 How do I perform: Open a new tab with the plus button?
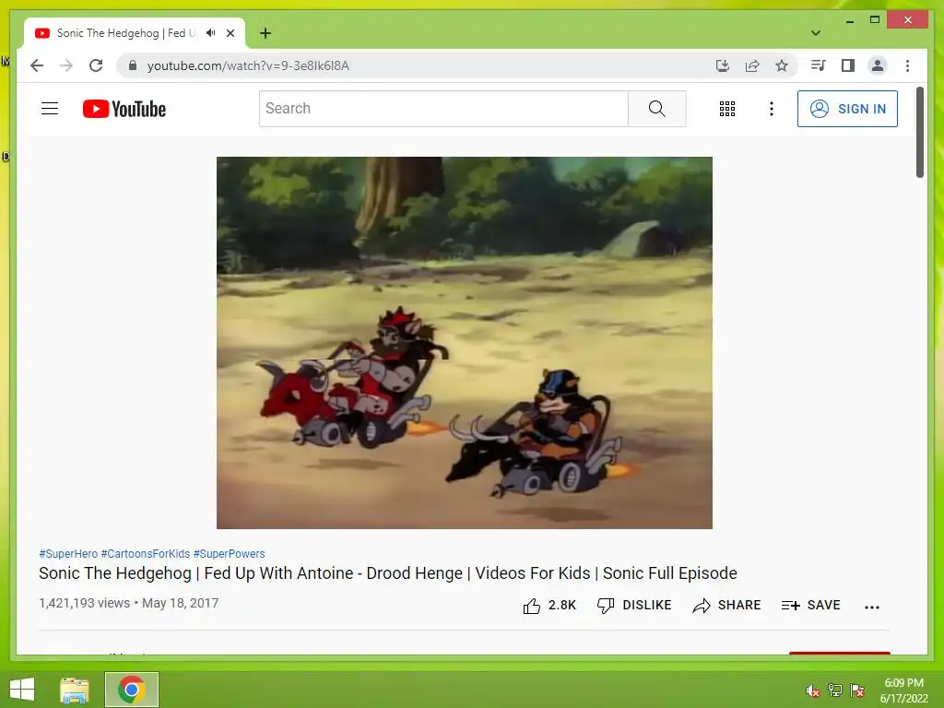click(x=265, y=33)
